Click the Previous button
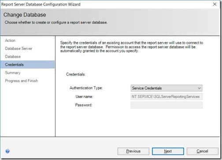The width and height of the screenshot is (222, 160). click(x=133, y=151)
